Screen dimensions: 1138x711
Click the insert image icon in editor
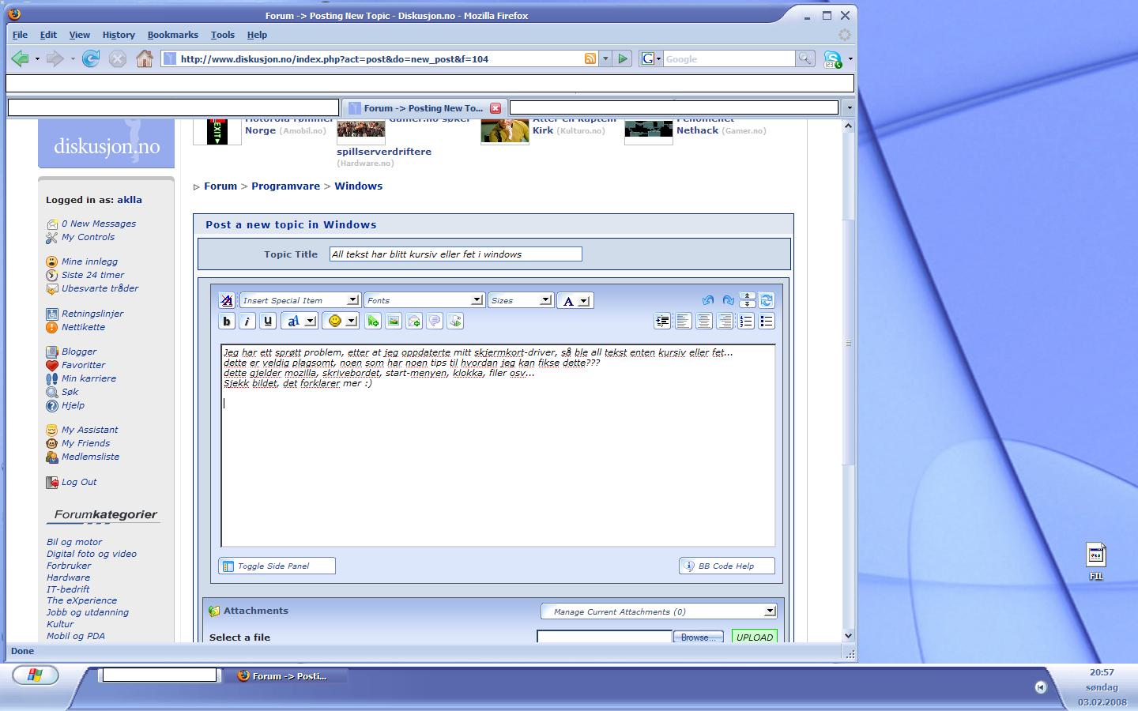[x=394, y=321]
